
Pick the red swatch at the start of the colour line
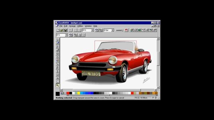[x=68, y=93]
